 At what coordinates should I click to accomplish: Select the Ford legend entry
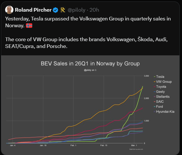(x=159, y=106)
